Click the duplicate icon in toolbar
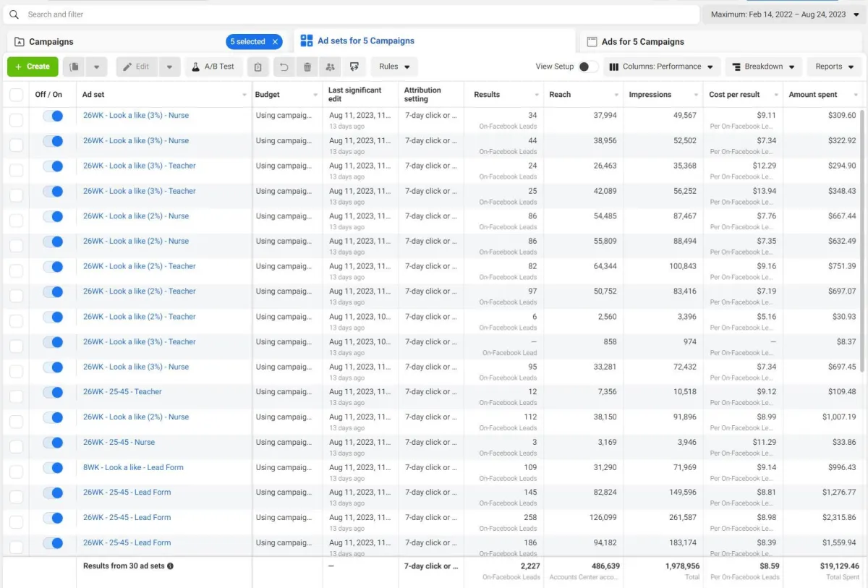The height and width of the screenshot is (588, 868). (74, 67)
